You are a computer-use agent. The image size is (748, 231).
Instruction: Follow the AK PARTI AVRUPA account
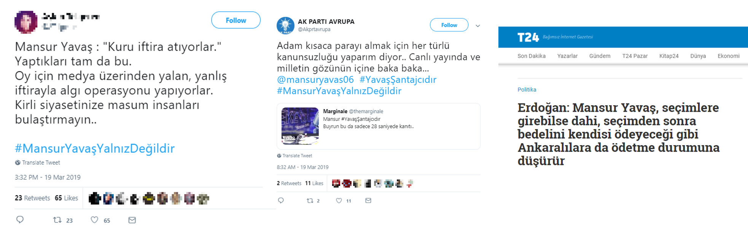(x=449, y=25)
